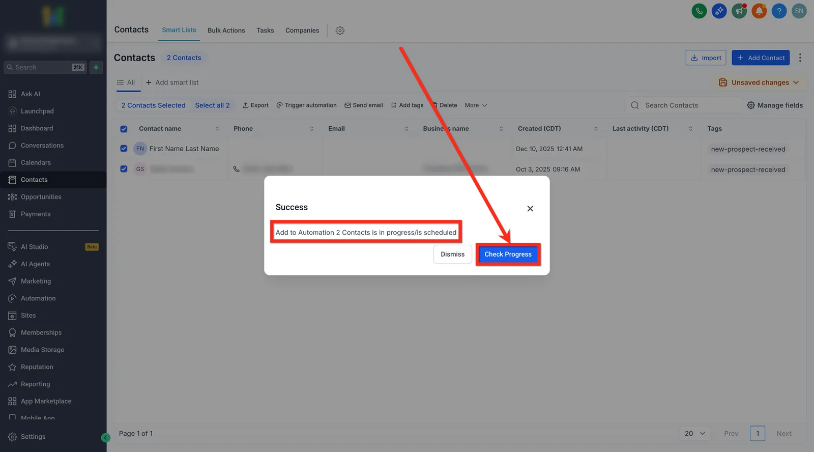Open the orange notifications bell
The width and height of the screenshot is (814, 452).
[759, 11]
